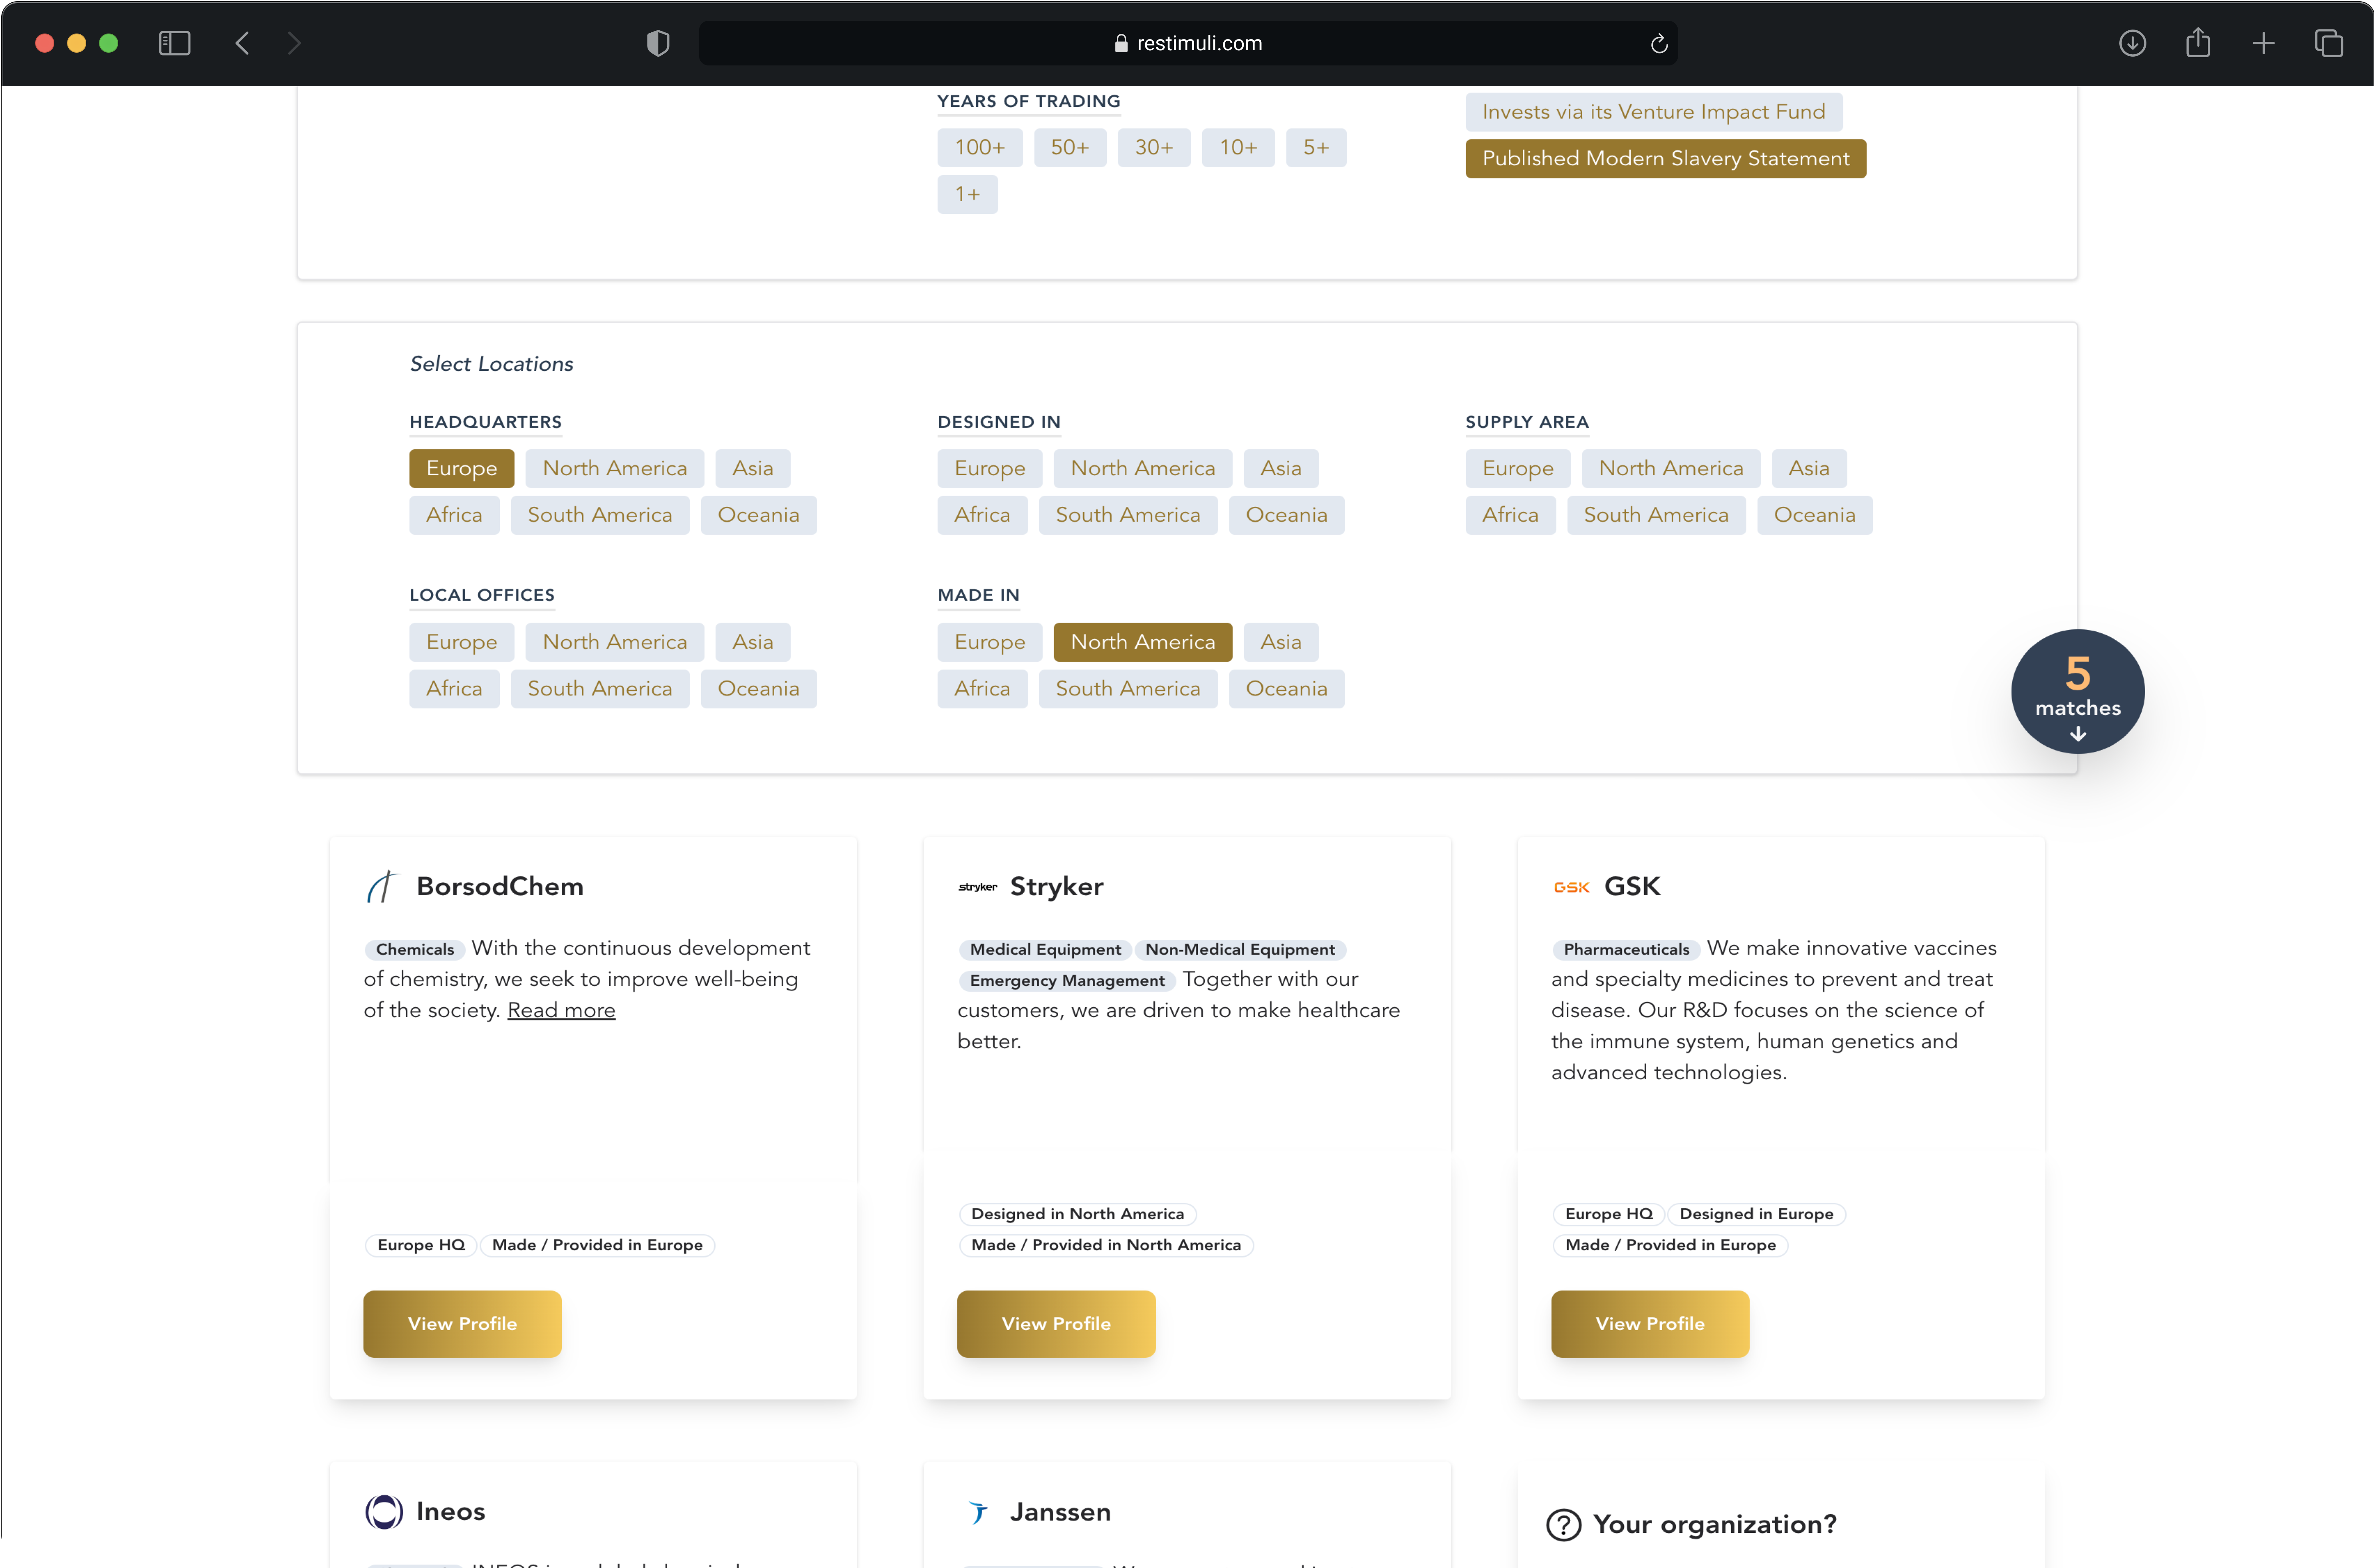The width and height of the screenshot is (2374, 1568).
Task: Select Europe under Local Offices
Action: pyautogui.click(x=461, y=642)
